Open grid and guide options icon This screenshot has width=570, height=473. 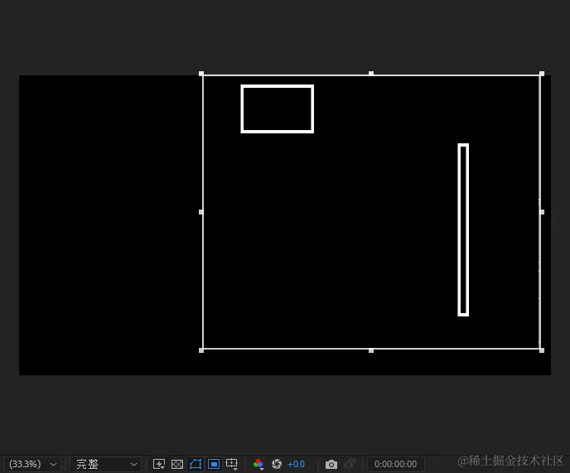tap(232, 464)
